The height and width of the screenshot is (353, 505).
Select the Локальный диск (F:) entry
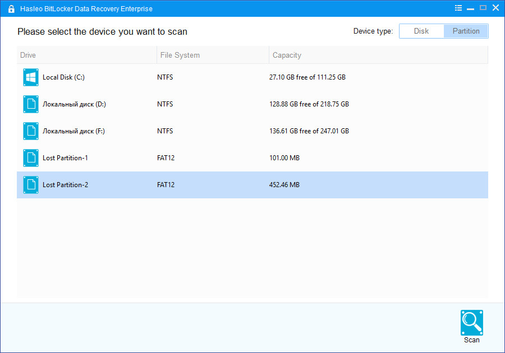point(252,131)
